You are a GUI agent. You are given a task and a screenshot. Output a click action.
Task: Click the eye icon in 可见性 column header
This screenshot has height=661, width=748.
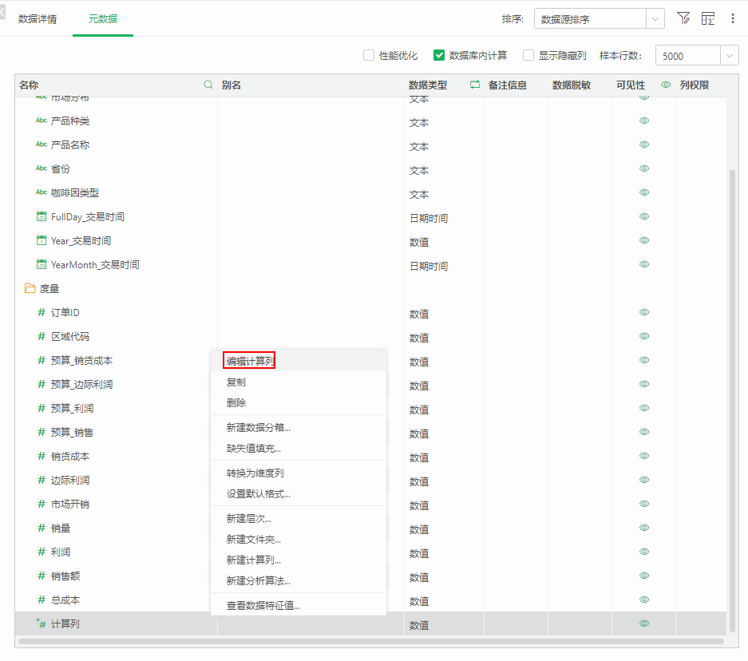(666, 85)
